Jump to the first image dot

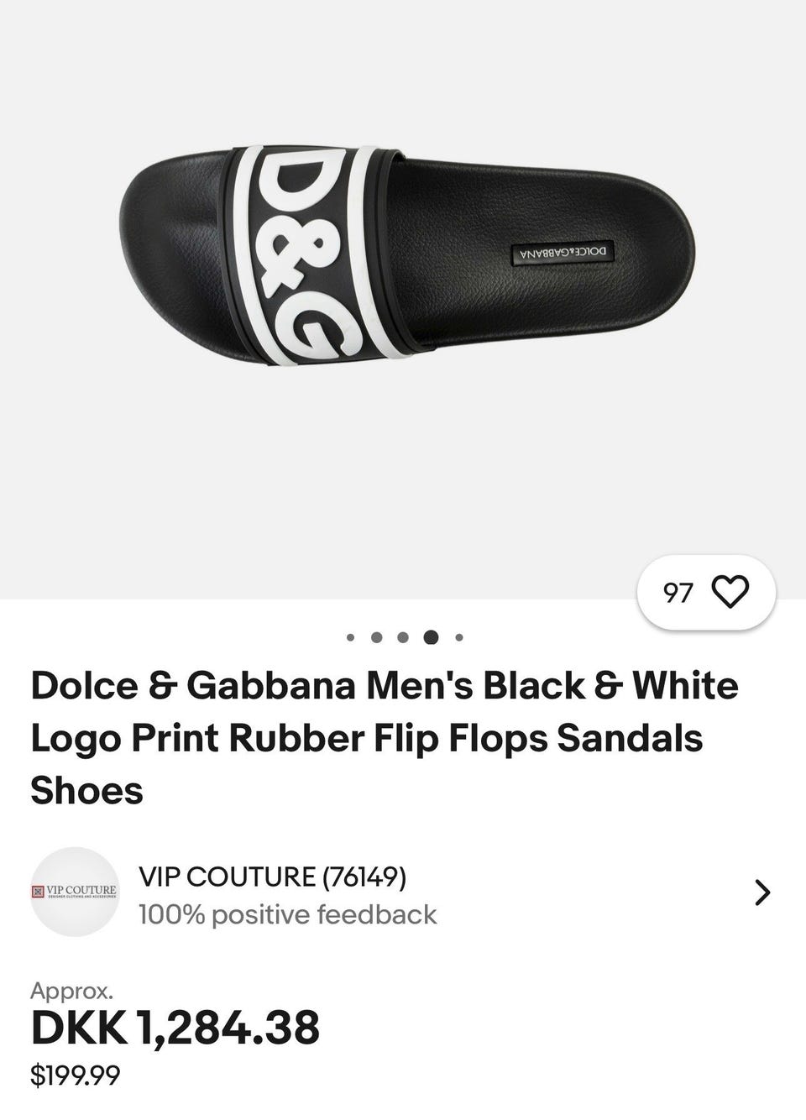point(351,637)
